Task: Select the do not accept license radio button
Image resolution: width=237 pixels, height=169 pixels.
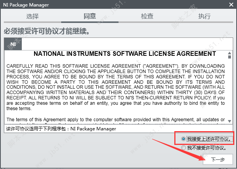Action: [183, 148]
